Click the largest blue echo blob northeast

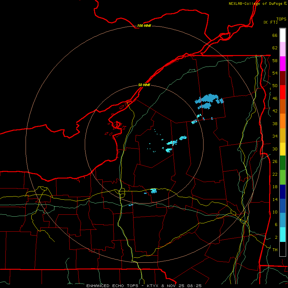pos(209,99)
